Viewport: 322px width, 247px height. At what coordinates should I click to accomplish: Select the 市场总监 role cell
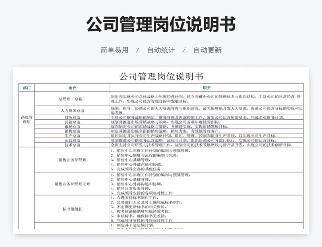point(72,127)
